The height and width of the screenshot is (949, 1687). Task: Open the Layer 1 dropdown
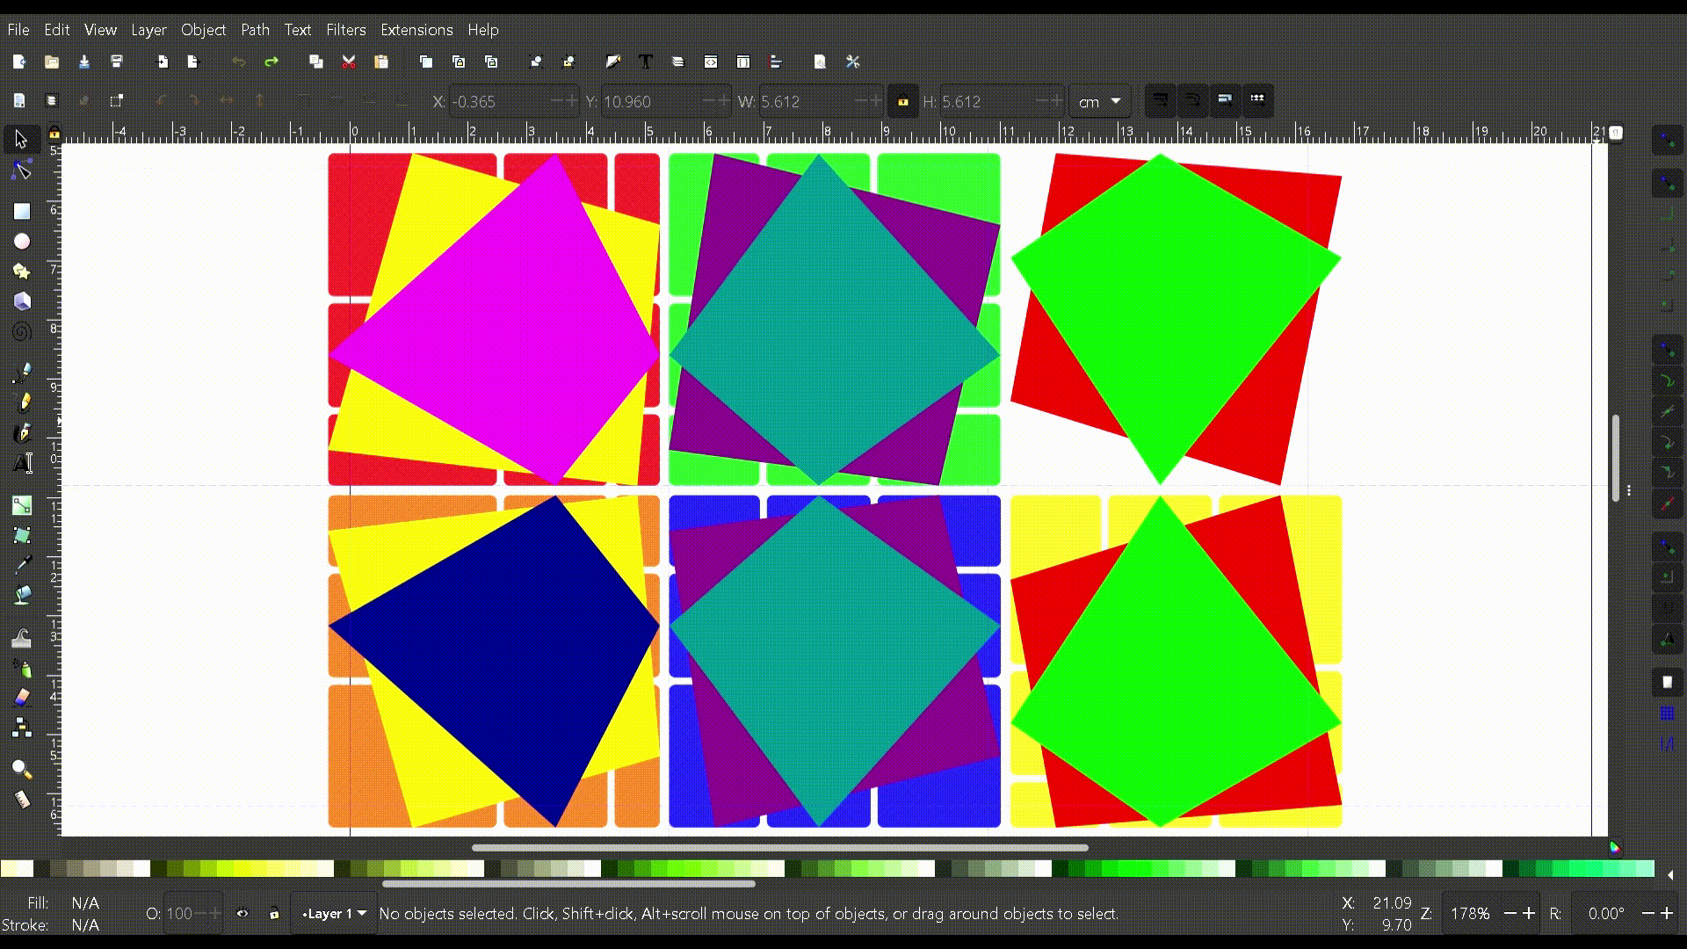tap(334, 914)
